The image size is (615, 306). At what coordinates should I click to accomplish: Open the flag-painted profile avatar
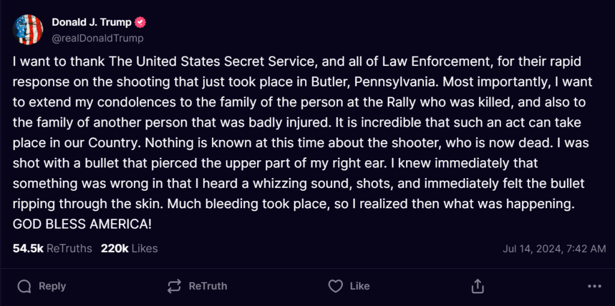(x=28, y=29)
